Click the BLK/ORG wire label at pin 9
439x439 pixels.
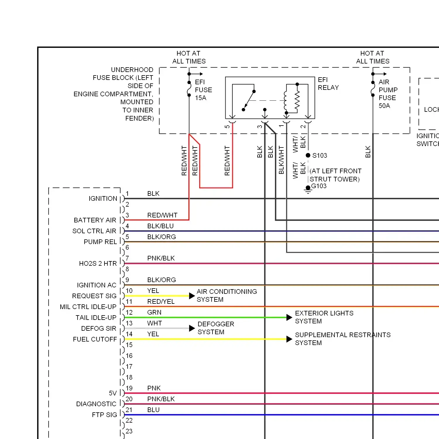tap(162, 280)
